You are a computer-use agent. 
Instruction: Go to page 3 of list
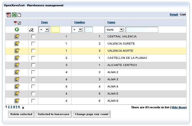[11, 107]
